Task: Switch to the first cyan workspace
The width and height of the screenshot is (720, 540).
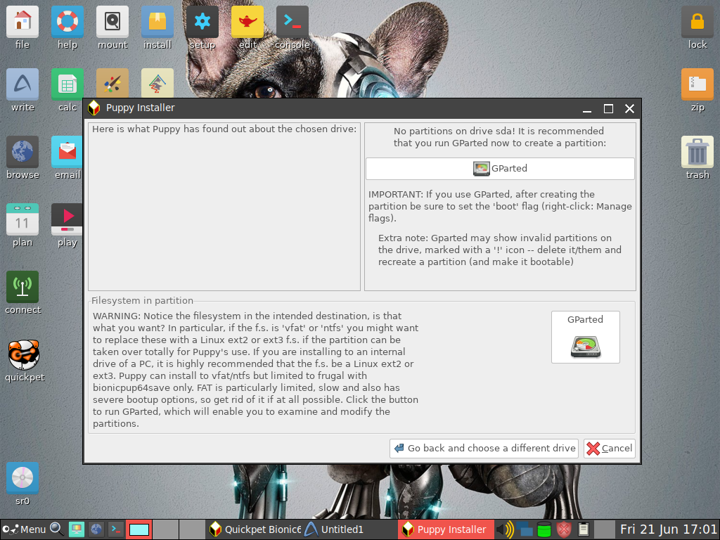Action: tap(139, 529)
